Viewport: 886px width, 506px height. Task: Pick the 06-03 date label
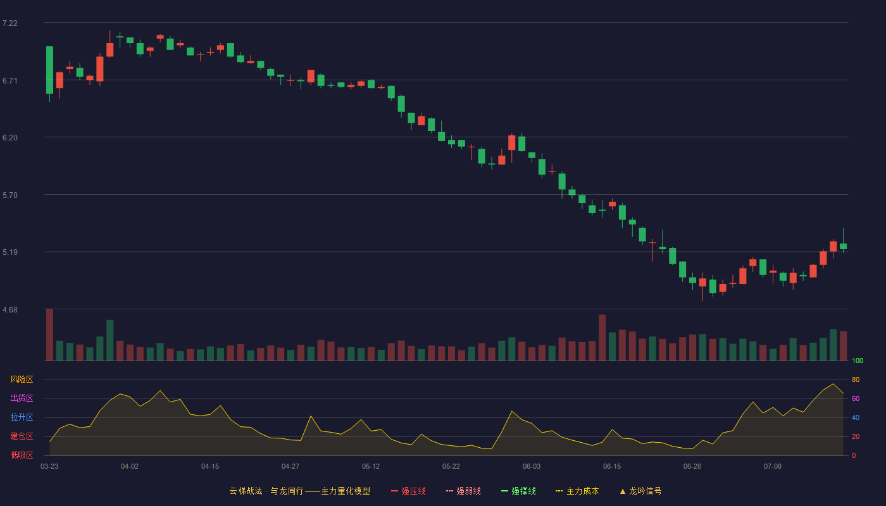click(532, 466)
